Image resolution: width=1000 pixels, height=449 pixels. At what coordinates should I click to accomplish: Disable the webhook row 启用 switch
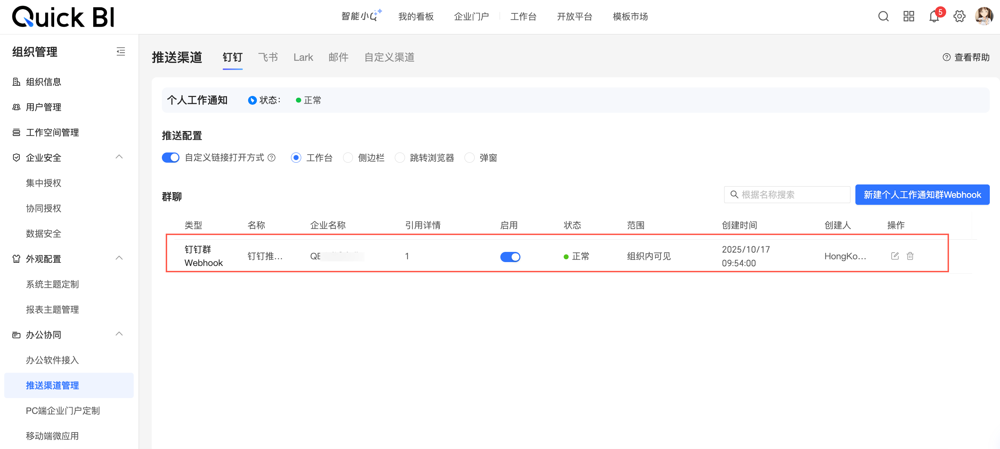(x=510, y=257)
